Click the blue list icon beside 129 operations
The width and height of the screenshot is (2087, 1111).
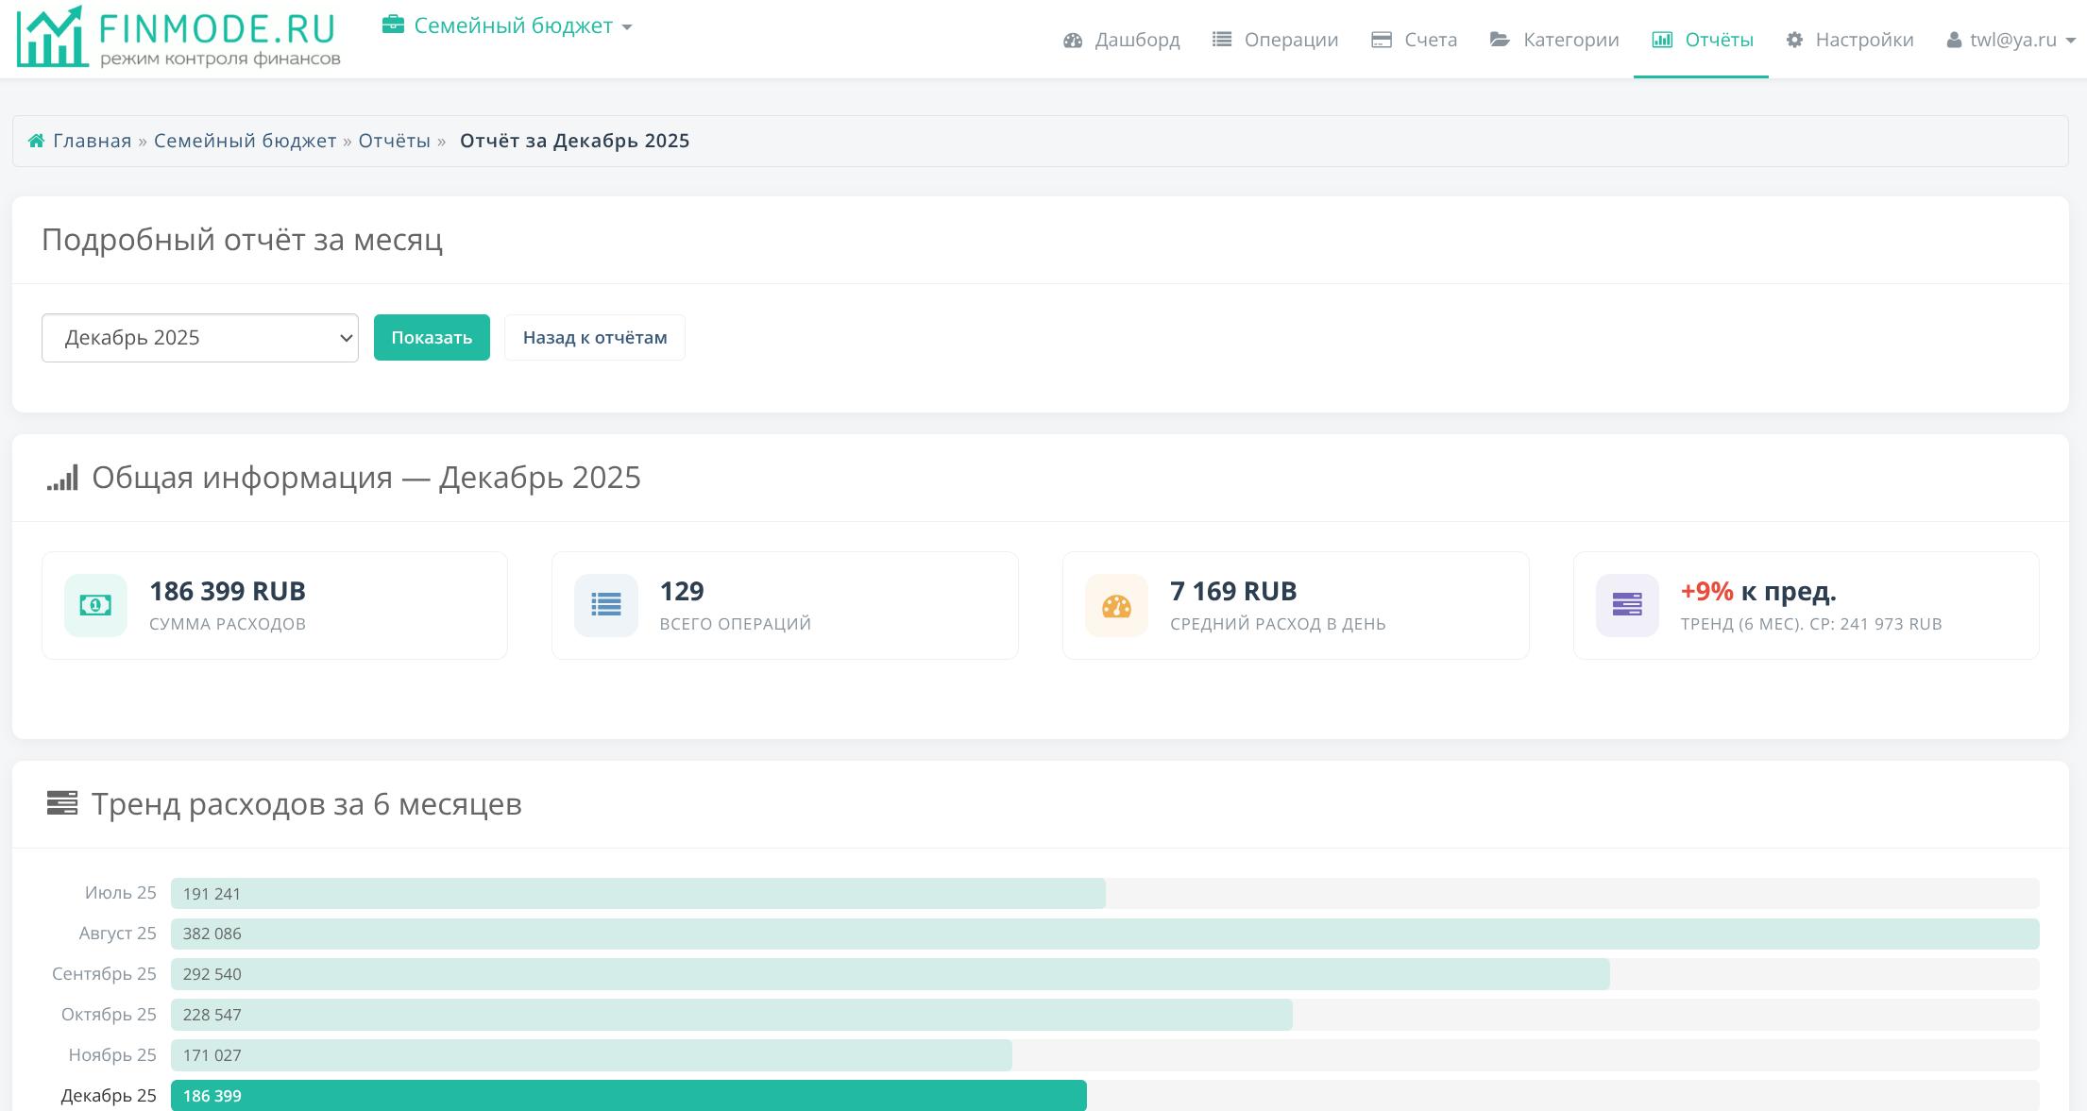click(x=605, y=605)
